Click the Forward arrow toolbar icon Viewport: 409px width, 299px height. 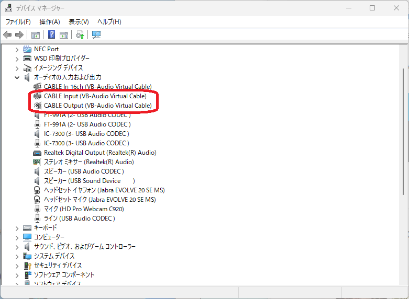tap(19, 34)
